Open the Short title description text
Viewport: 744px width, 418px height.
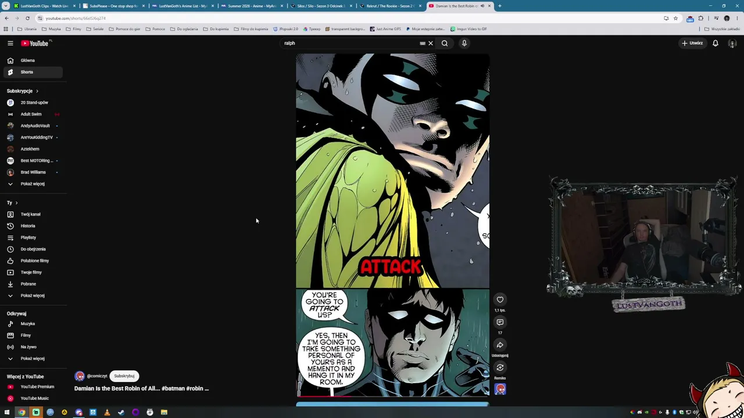click(x=141, y=388)
